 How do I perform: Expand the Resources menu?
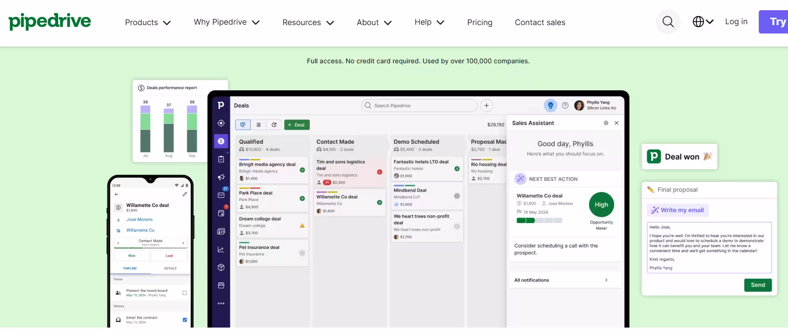tap(308, 22)
